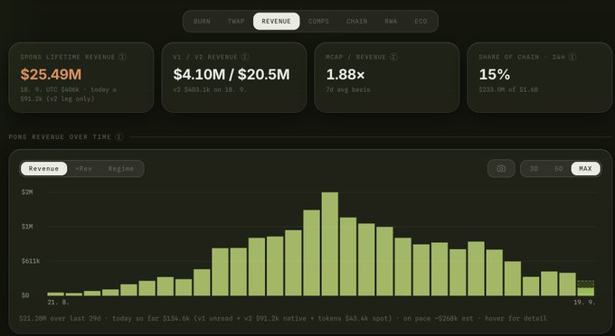Click the $25.49M lifetime revenue value
The width and height of the screenshot is (615, 336).
51,74
